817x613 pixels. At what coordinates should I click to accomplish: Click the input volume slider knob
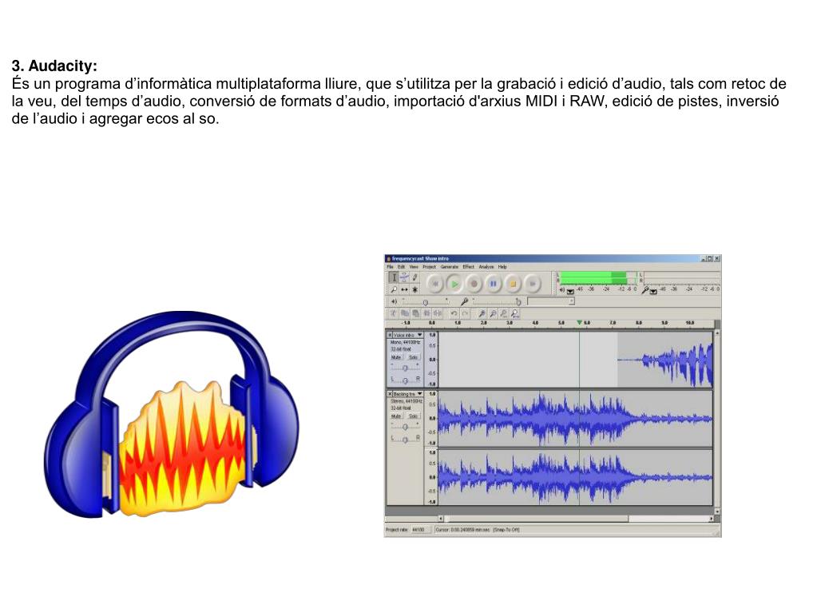518,302
